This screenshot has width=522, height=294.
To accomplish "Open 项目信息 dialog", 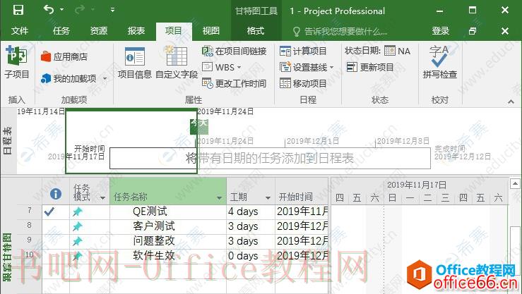I will coord(134,63).
